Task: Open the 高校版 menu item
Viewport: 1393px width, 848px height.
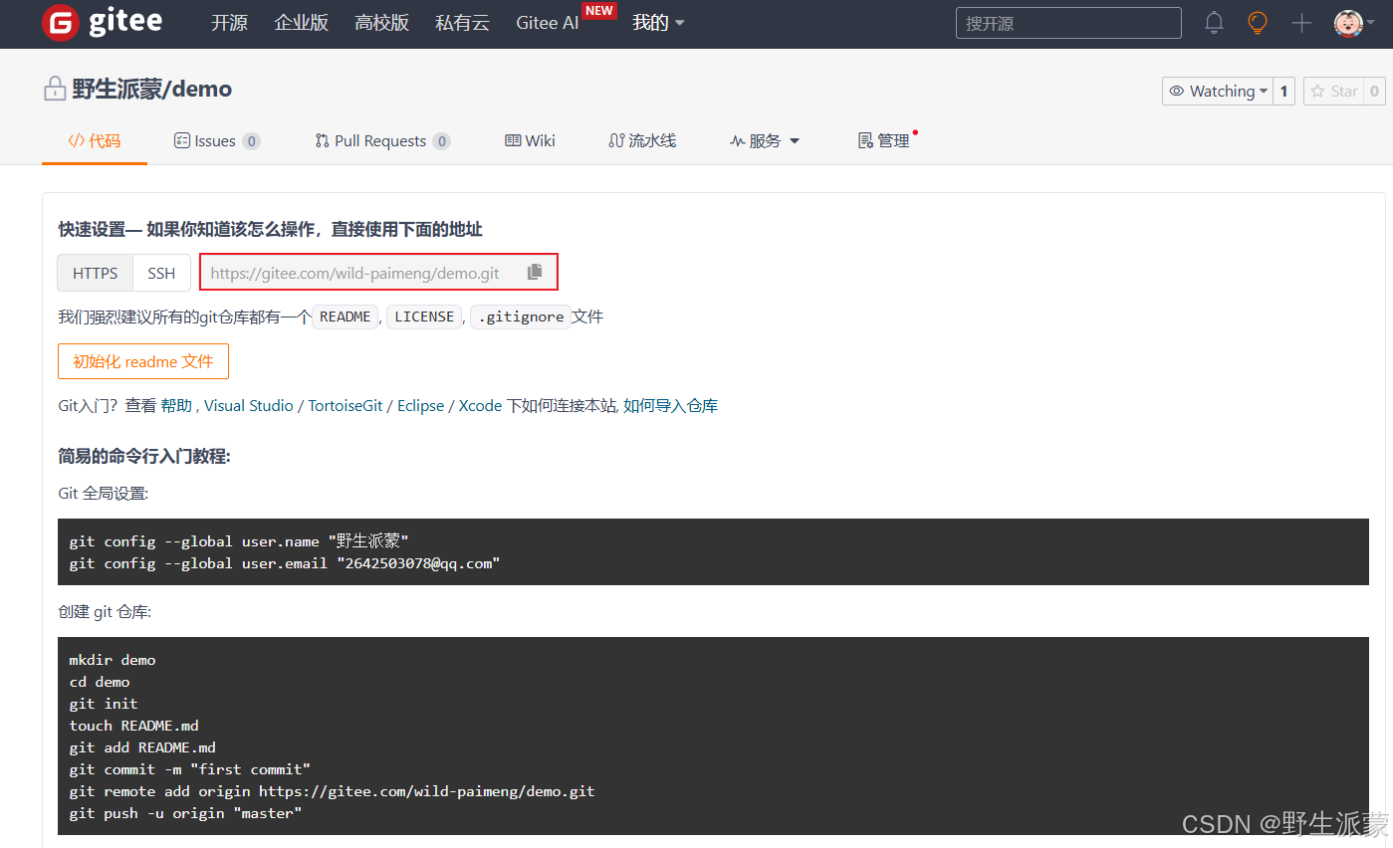Action: click(382, 23)
